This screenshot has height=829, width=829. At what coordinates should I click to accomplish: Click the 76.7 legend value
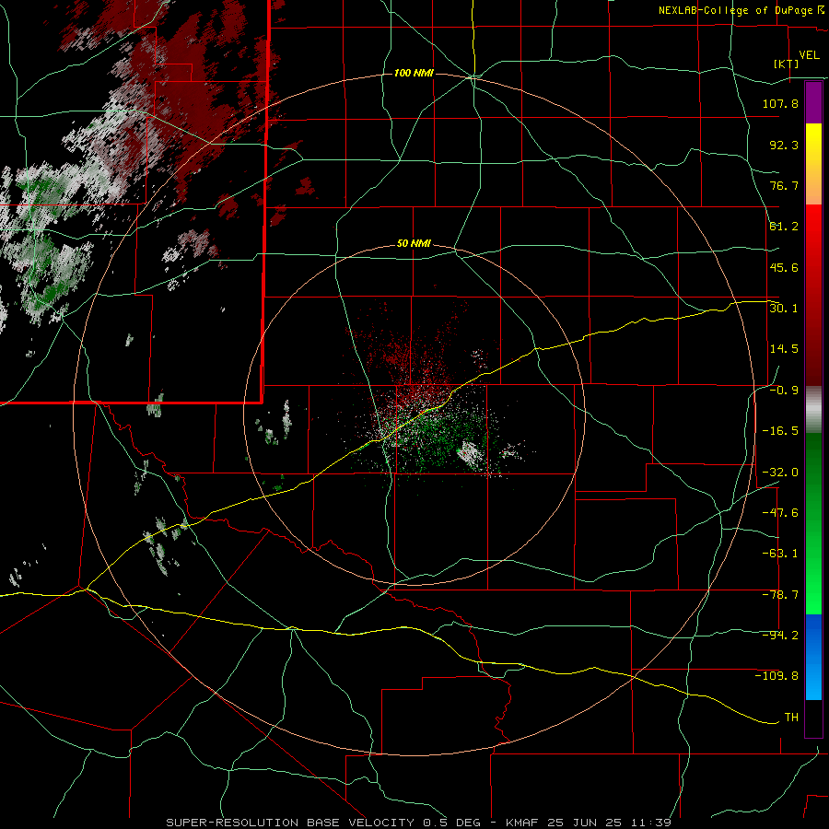784,185
